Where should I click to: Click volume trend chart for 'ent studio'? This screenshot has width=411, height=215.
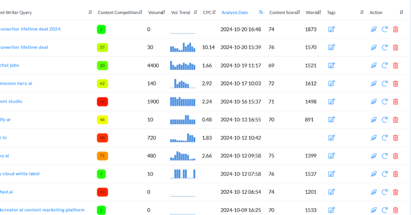tap(183, 101)
